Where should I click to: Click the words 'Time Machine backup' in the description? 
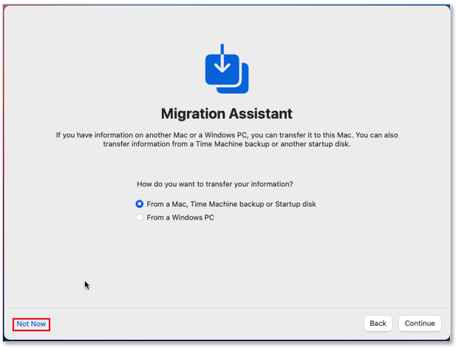233,144
